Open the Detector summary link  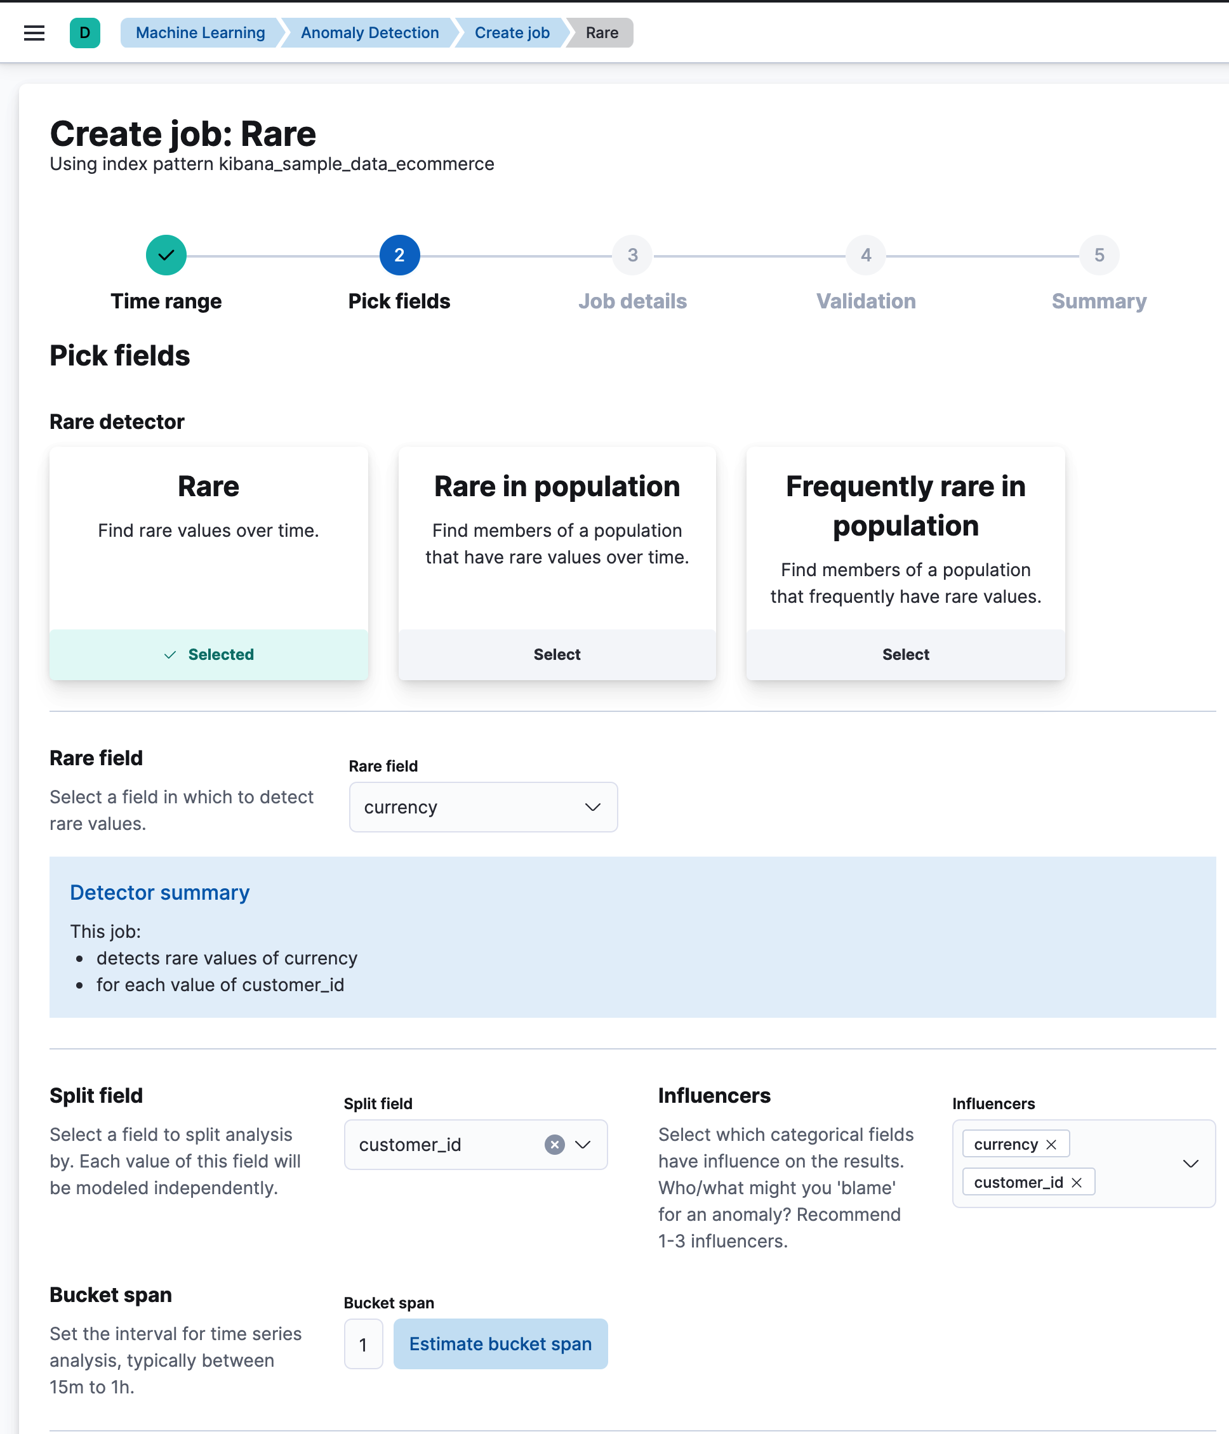(x=159, y=892)
